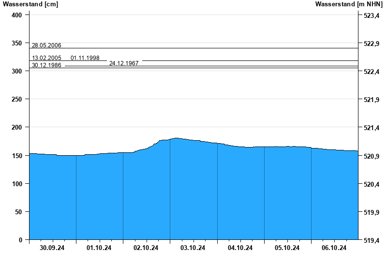Click the 30.09.24 date on x-axis
The image size is (387, 266).
point(52,248)
